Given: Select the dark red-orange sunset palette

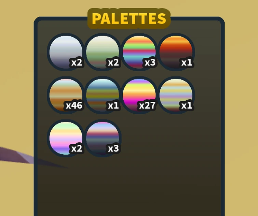Looking at the screenshot, I should click(x=176, y=52).
